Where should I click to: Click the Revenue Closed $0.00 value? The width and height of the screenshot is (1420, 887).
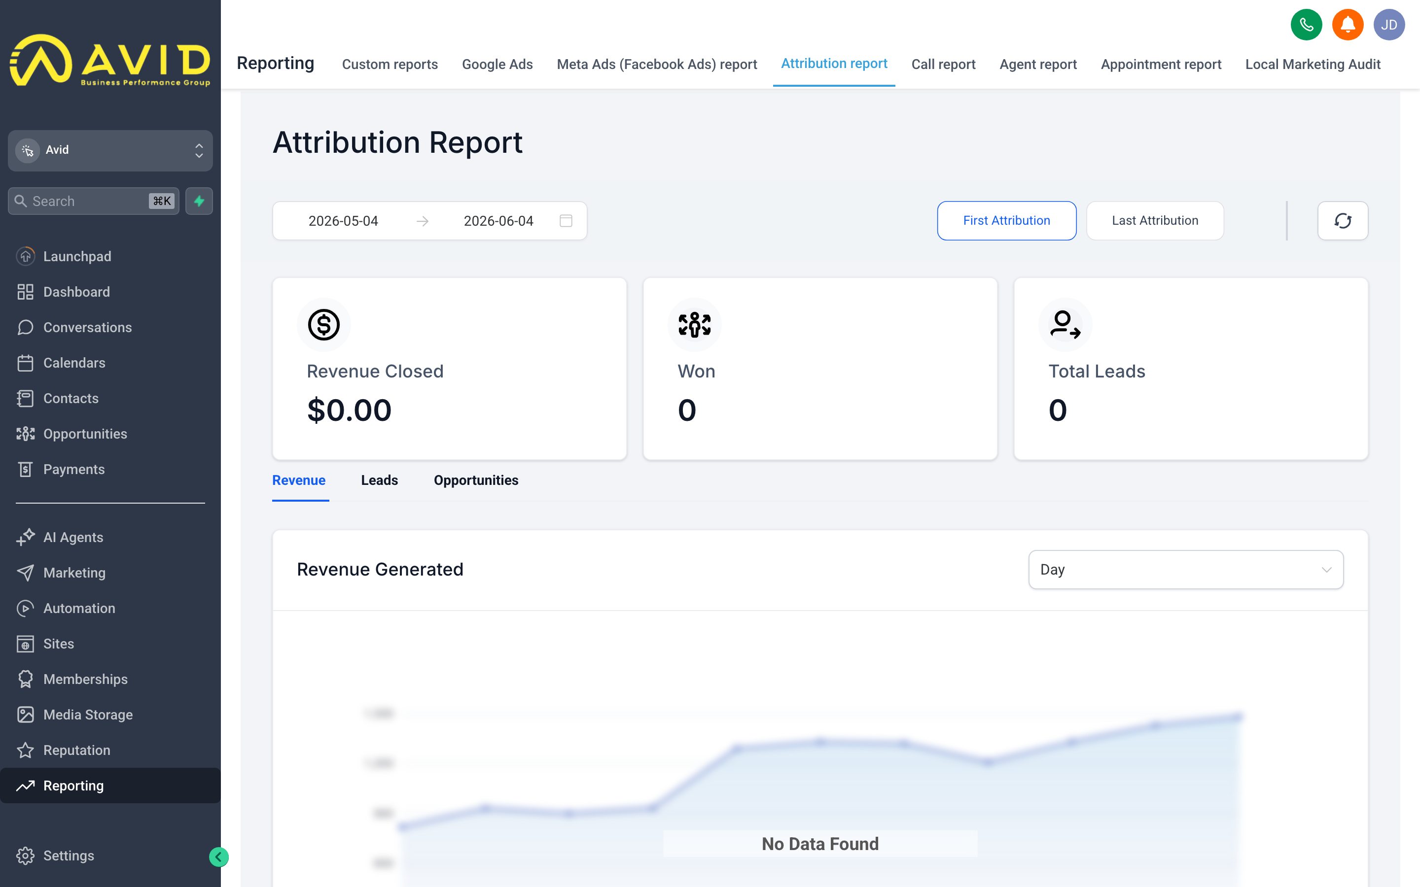pyautogui.click(x=349, y=409)
